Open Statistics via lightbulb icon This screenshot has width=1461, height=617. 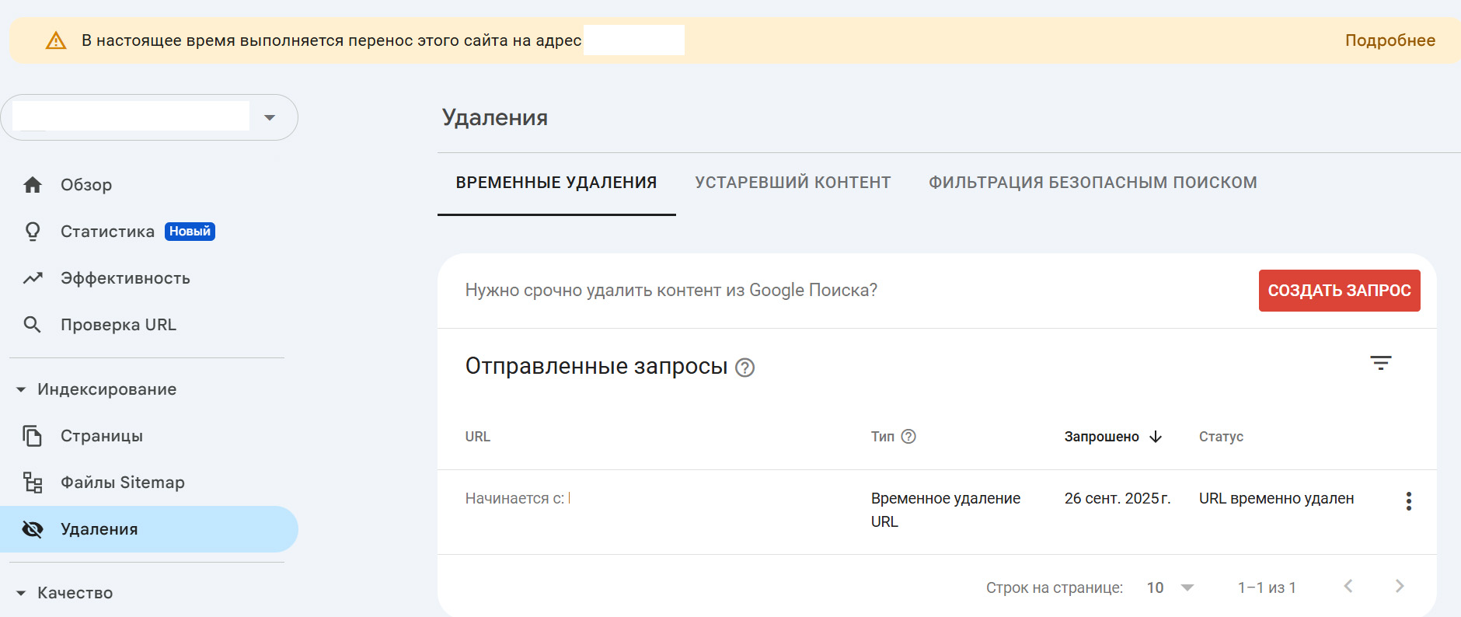click(33, 232)
